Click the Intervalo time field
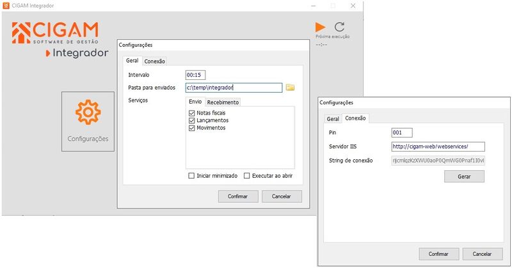Screen dimensions: 512x268 195,75
